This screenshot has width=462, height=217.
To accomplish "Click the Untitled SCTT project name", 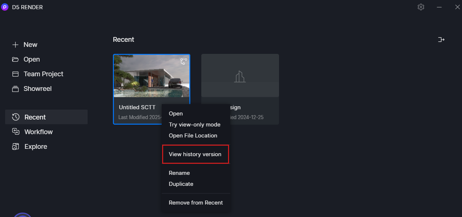I will pyautogui.click(x=137, y=107).
